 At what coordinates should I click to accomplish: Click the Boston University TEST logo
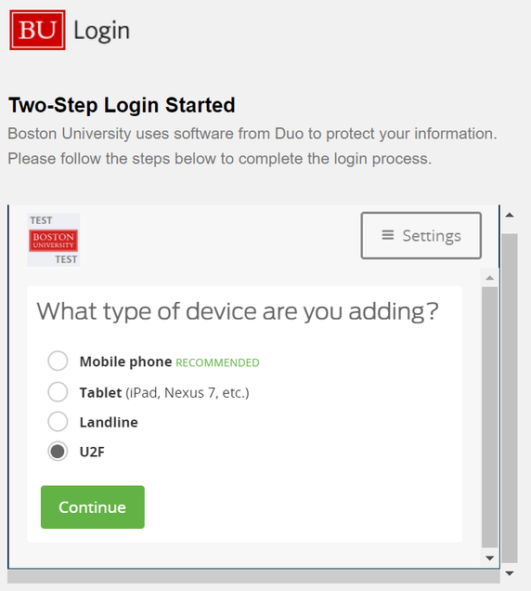tap(54, 240)
